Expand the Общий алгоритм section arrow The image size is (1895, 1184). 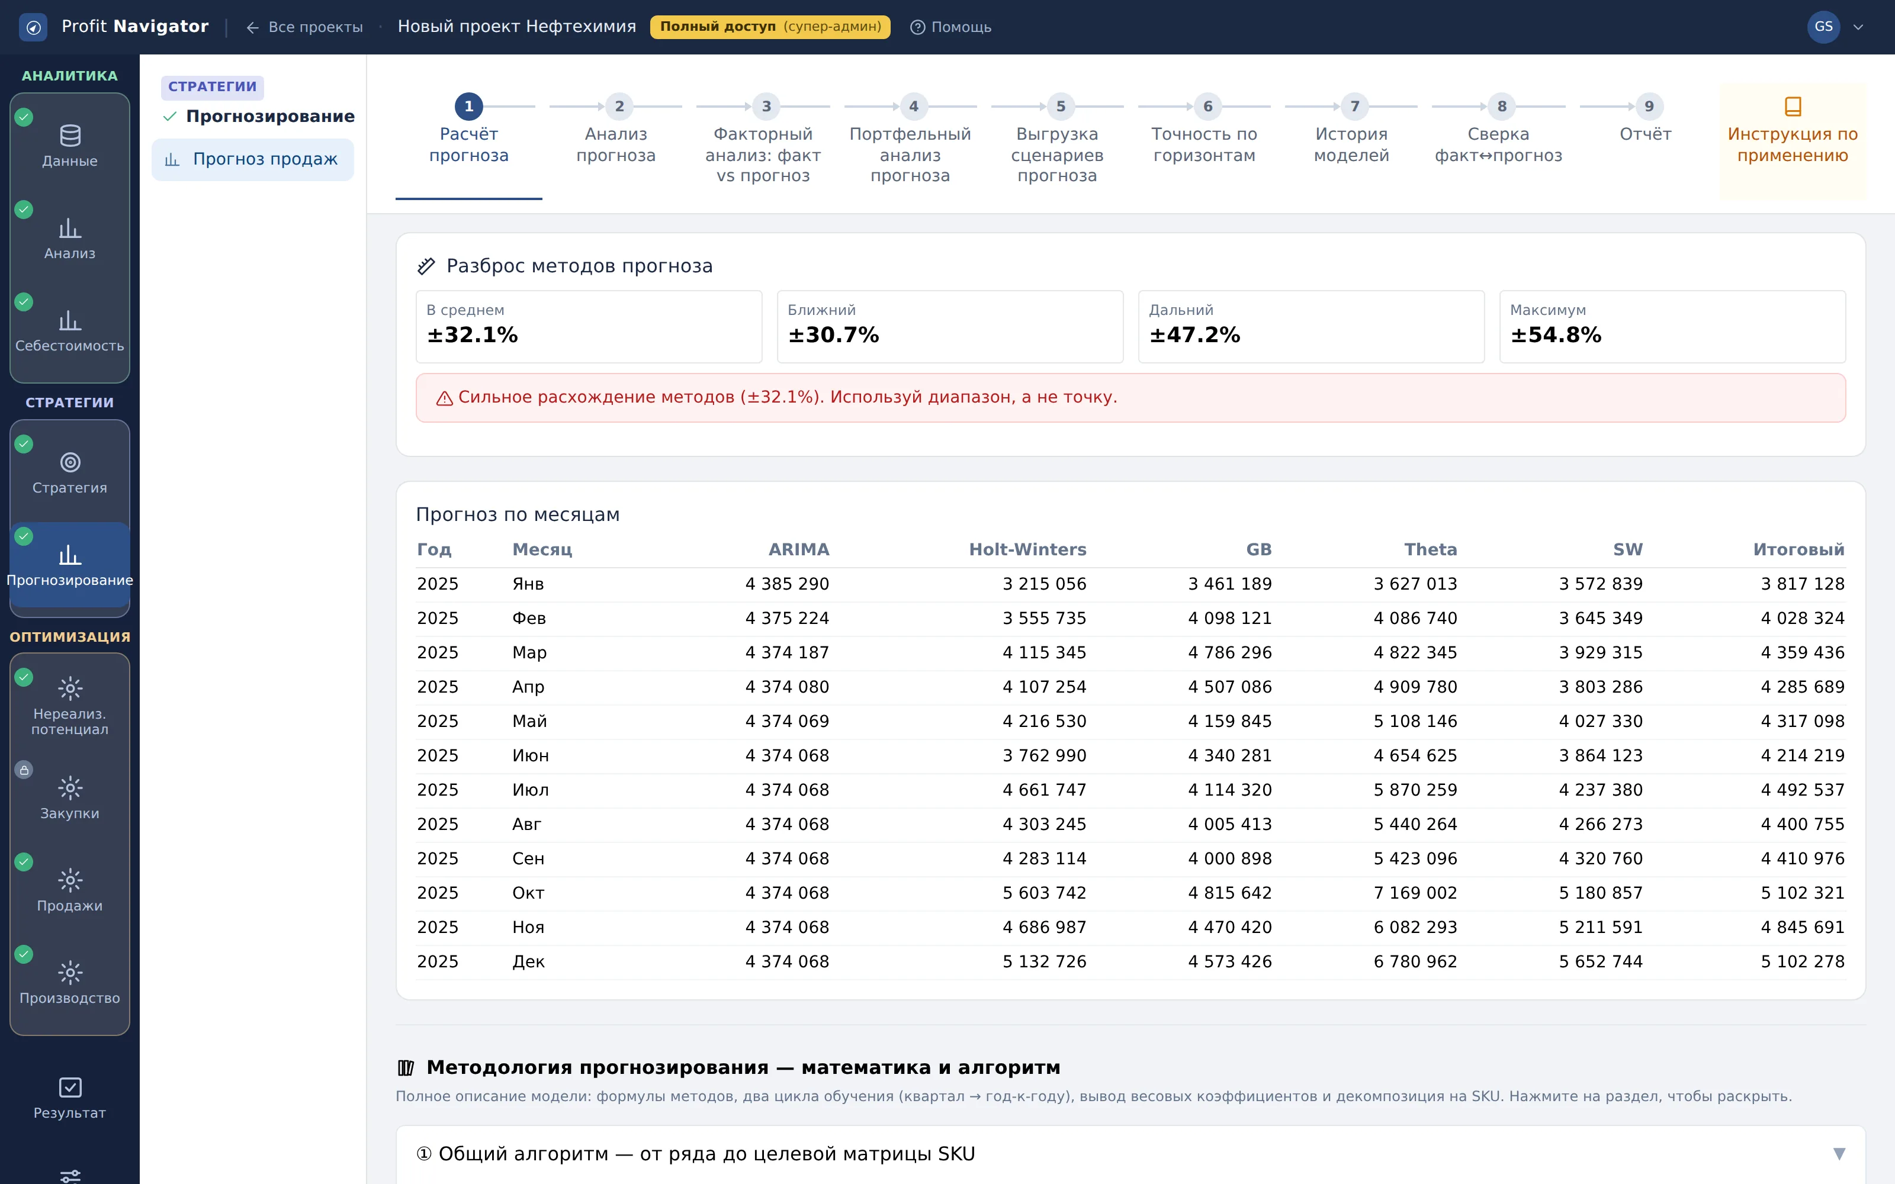(1839, 1153)
